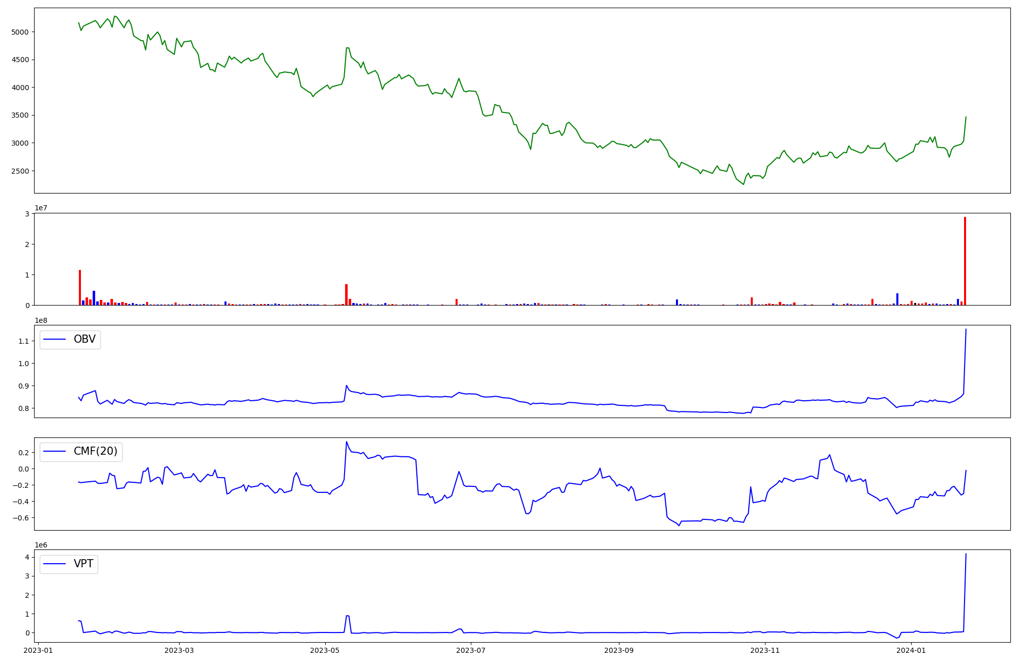This screenshot has height=662, width=1018.
Task: Click the -0.6 tick on CMF axis
Action: coord(20,518)
